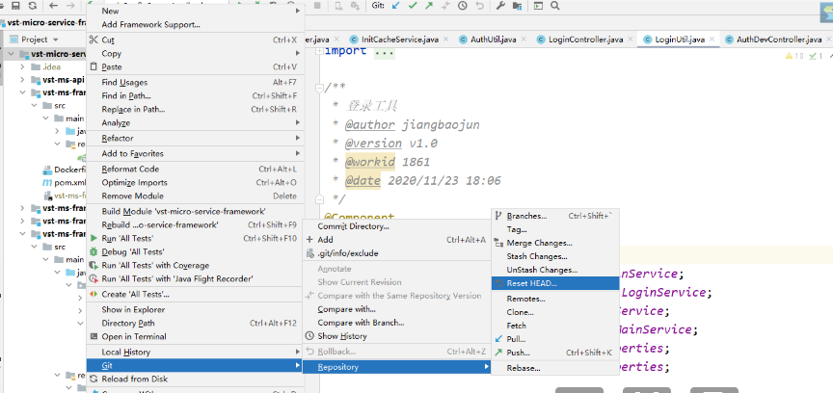
Task: Select Reformat Code from context menu
Action: (x=130, y=169)
